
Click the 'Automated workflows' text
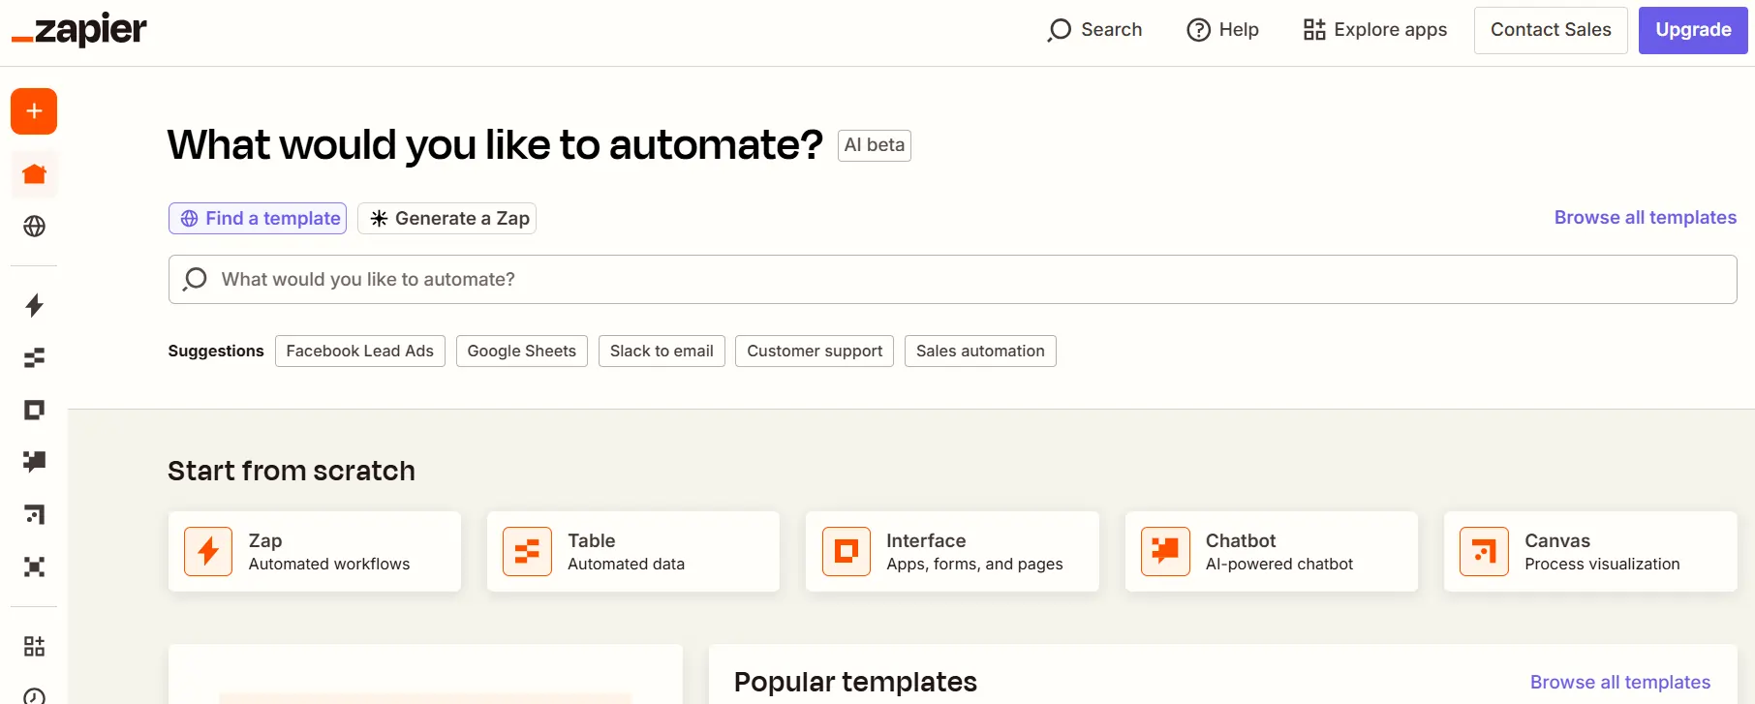click(329, 564)
